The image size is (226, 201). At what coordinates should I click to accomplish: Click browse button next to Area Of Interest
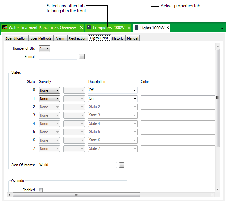click(x=122, y=165)
